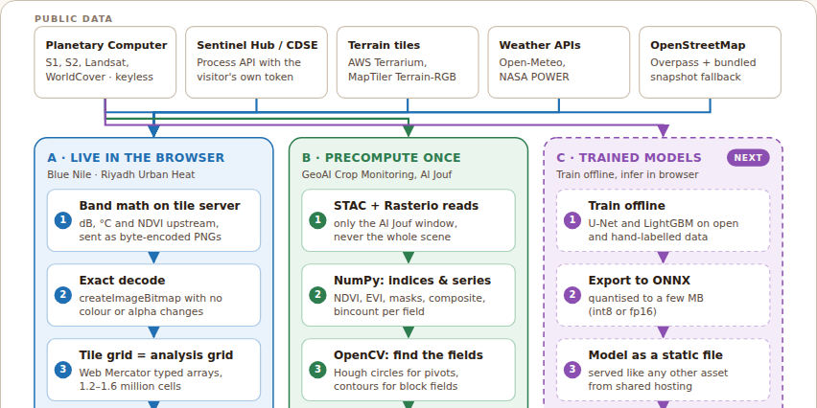The width and height of the screenshot is (817, 408).
Task: Click text 'Hough circles for pivots,'
Action: [x=396, y=373]
